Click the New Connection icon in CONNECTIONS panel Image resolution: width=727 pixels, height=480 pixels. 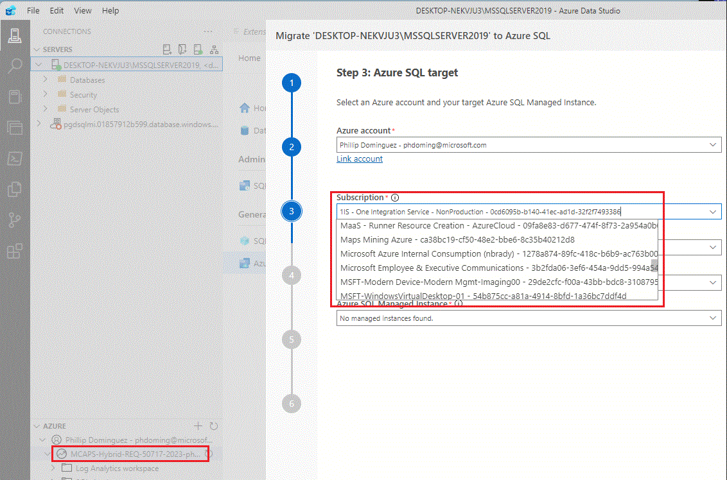click(166, 49)
